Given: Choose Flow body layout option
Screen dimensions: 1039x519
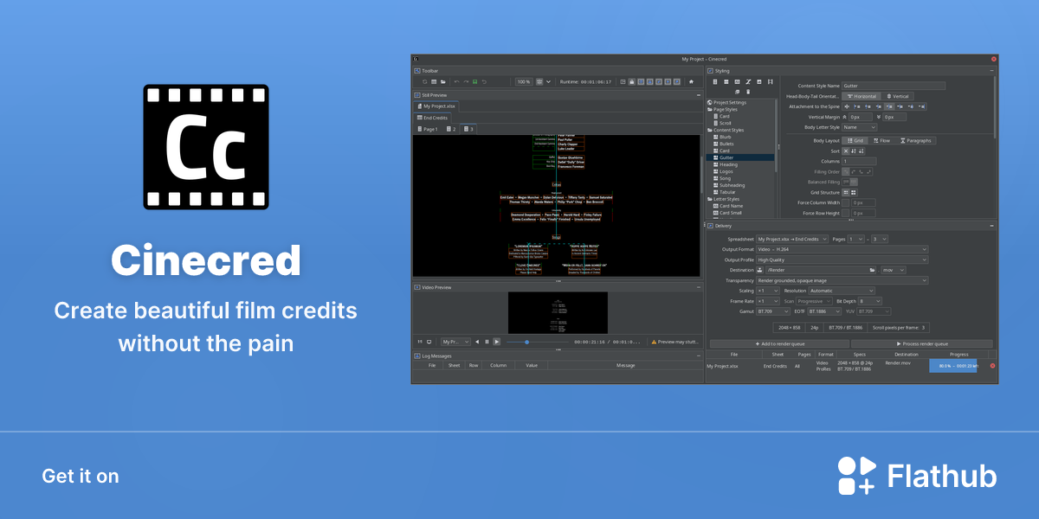Looking at the screenshot, I should 881,140.
